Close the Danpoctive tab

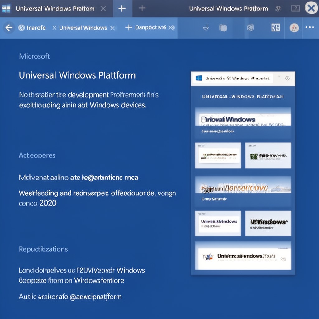click(x=170, y=27)
